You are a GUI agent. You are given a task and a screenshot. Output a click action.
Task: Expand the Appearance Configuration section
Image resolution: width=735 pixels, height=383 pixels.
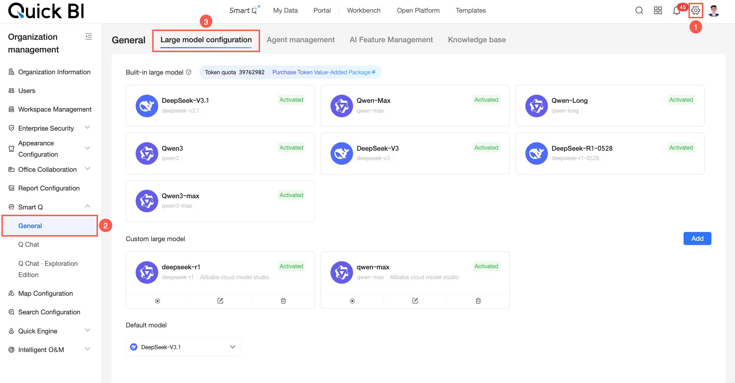coord(88,148)
